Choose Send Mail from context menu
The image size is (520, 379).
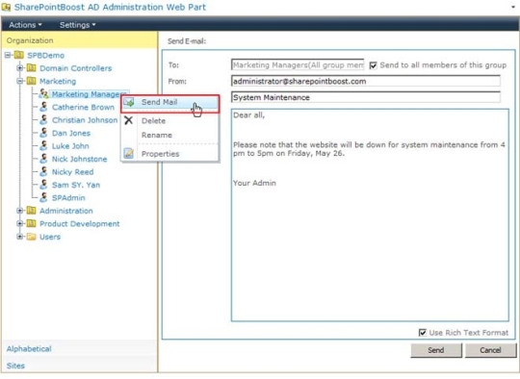169,102
